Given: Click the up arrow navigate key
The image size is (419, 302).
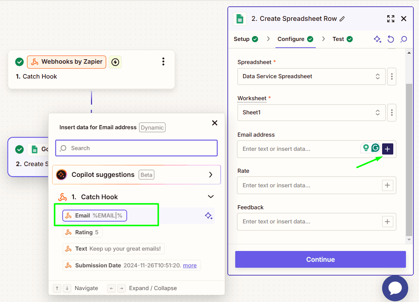Looking at the screenshot, I should [x=57, y=288].
